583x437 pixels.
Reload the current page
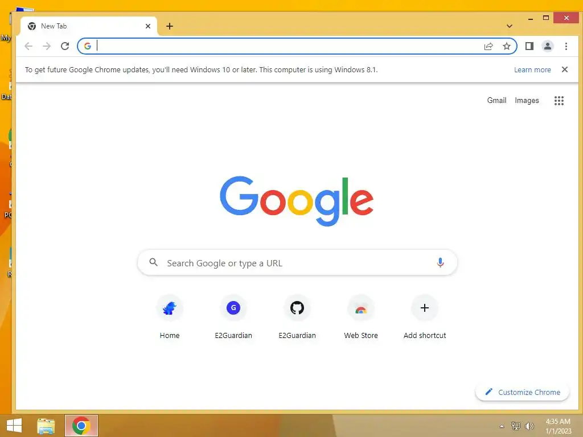coord(65,46)
